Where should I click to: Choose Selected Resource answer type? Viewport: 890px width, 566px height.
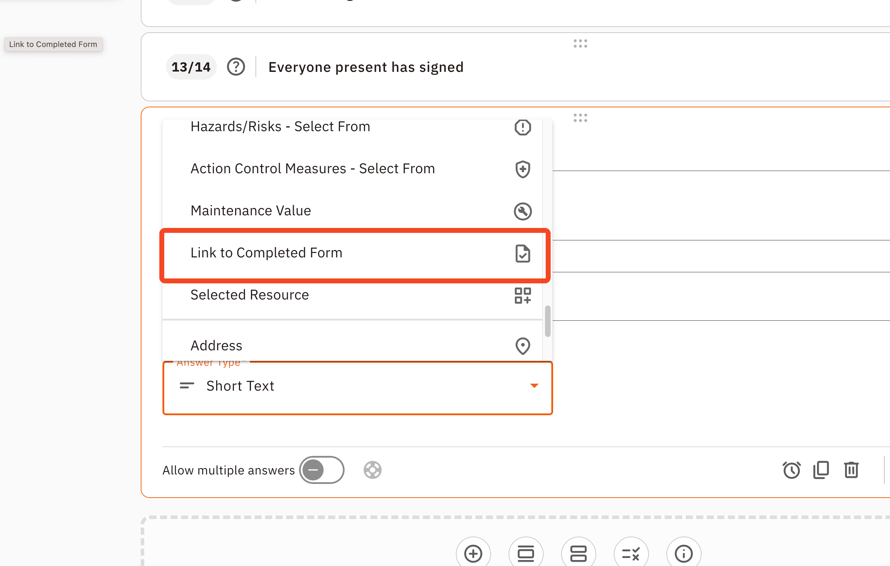click(x=355, y=295)
